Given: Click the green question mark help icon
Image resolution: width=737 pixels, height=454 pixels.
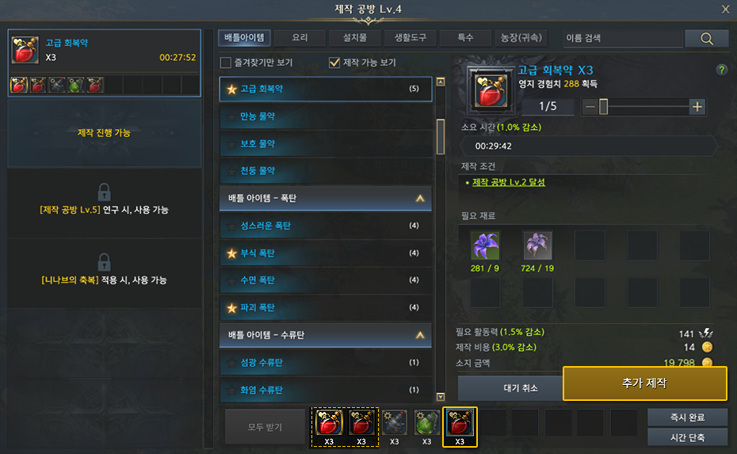Looking at the screenshot, I should point(721,70).
